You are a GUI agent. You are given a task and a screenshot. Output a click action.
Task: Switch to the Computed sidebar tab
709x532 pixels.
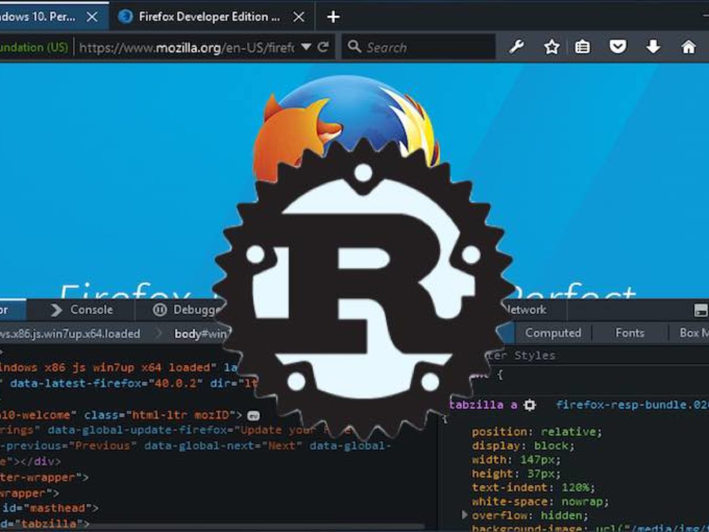(553, 333)
